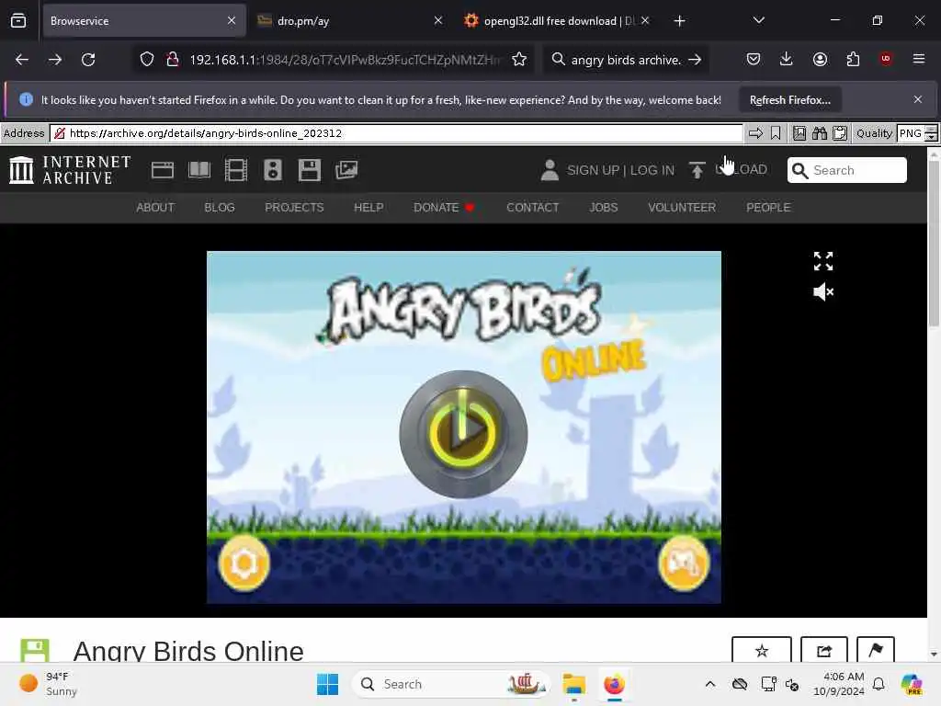Dismiss the Firefox refresh notification bar

point(918,99)
